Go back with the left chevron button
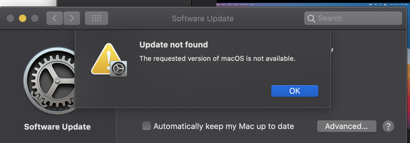410x143 pixels. (x=55, y=18)
